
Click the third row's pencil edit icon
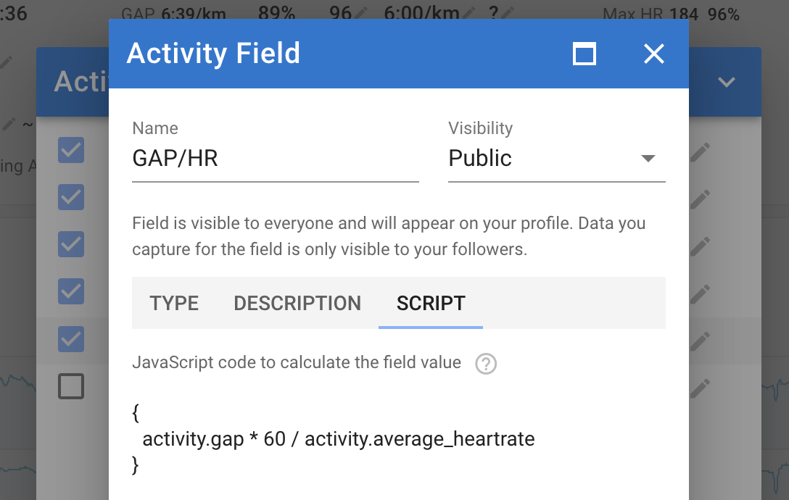click(x=700, y=246)
